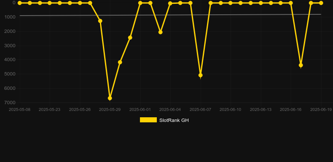Select the data point near rank 2000
Image resolution: width=333 pixels, height=162 pixels.
(x=160, y=32)
